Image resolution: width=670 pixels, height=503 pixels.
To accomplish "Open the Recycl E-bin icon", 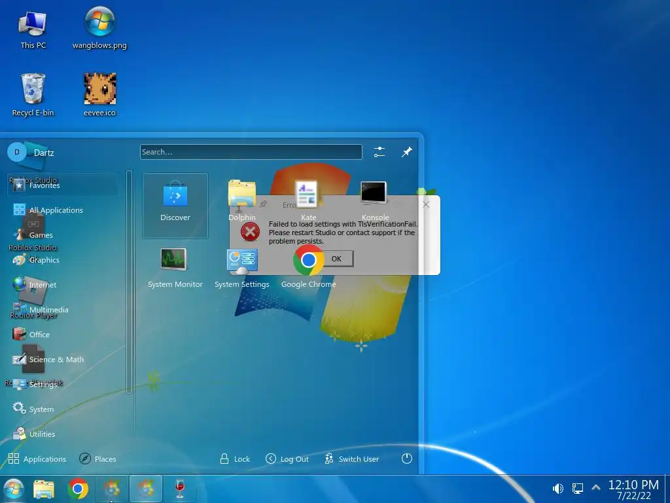I will tap(33, 94).
